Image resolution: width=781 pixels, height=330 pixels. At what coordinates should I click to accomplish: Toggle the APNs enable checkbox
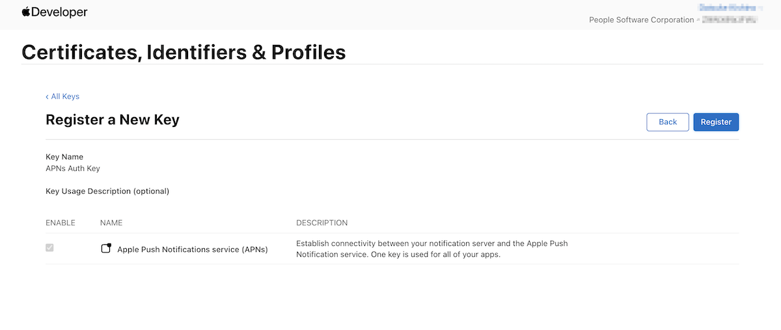[49, 248]
